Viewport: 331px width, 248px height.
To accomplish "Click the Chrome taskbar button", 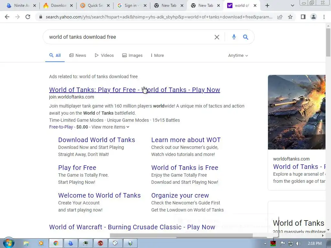I will tap(56, 243).
